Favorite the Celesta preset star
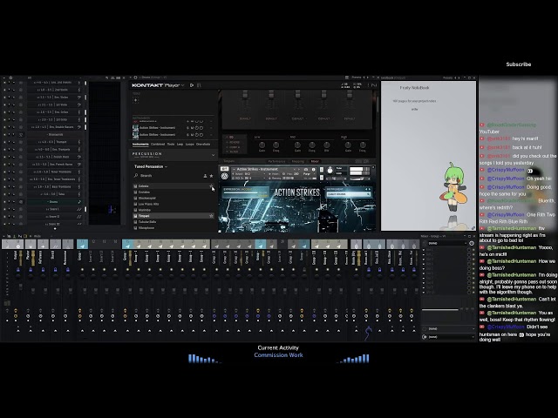The height and width of the screenshot is (418, 558). [x=211, y=185]
